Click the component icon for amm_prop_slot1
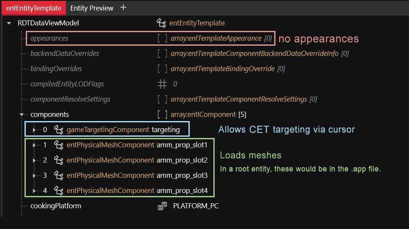 [59, 145]
